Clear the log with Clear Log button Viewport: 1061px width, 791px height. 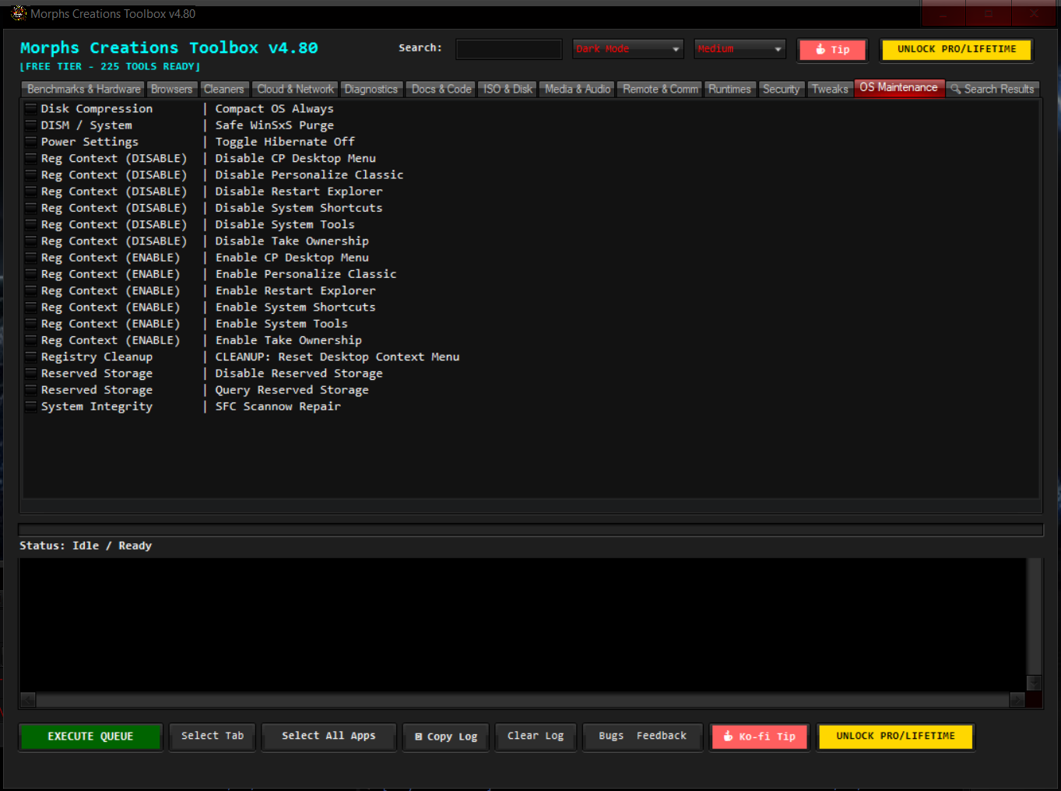coord(536,736)
